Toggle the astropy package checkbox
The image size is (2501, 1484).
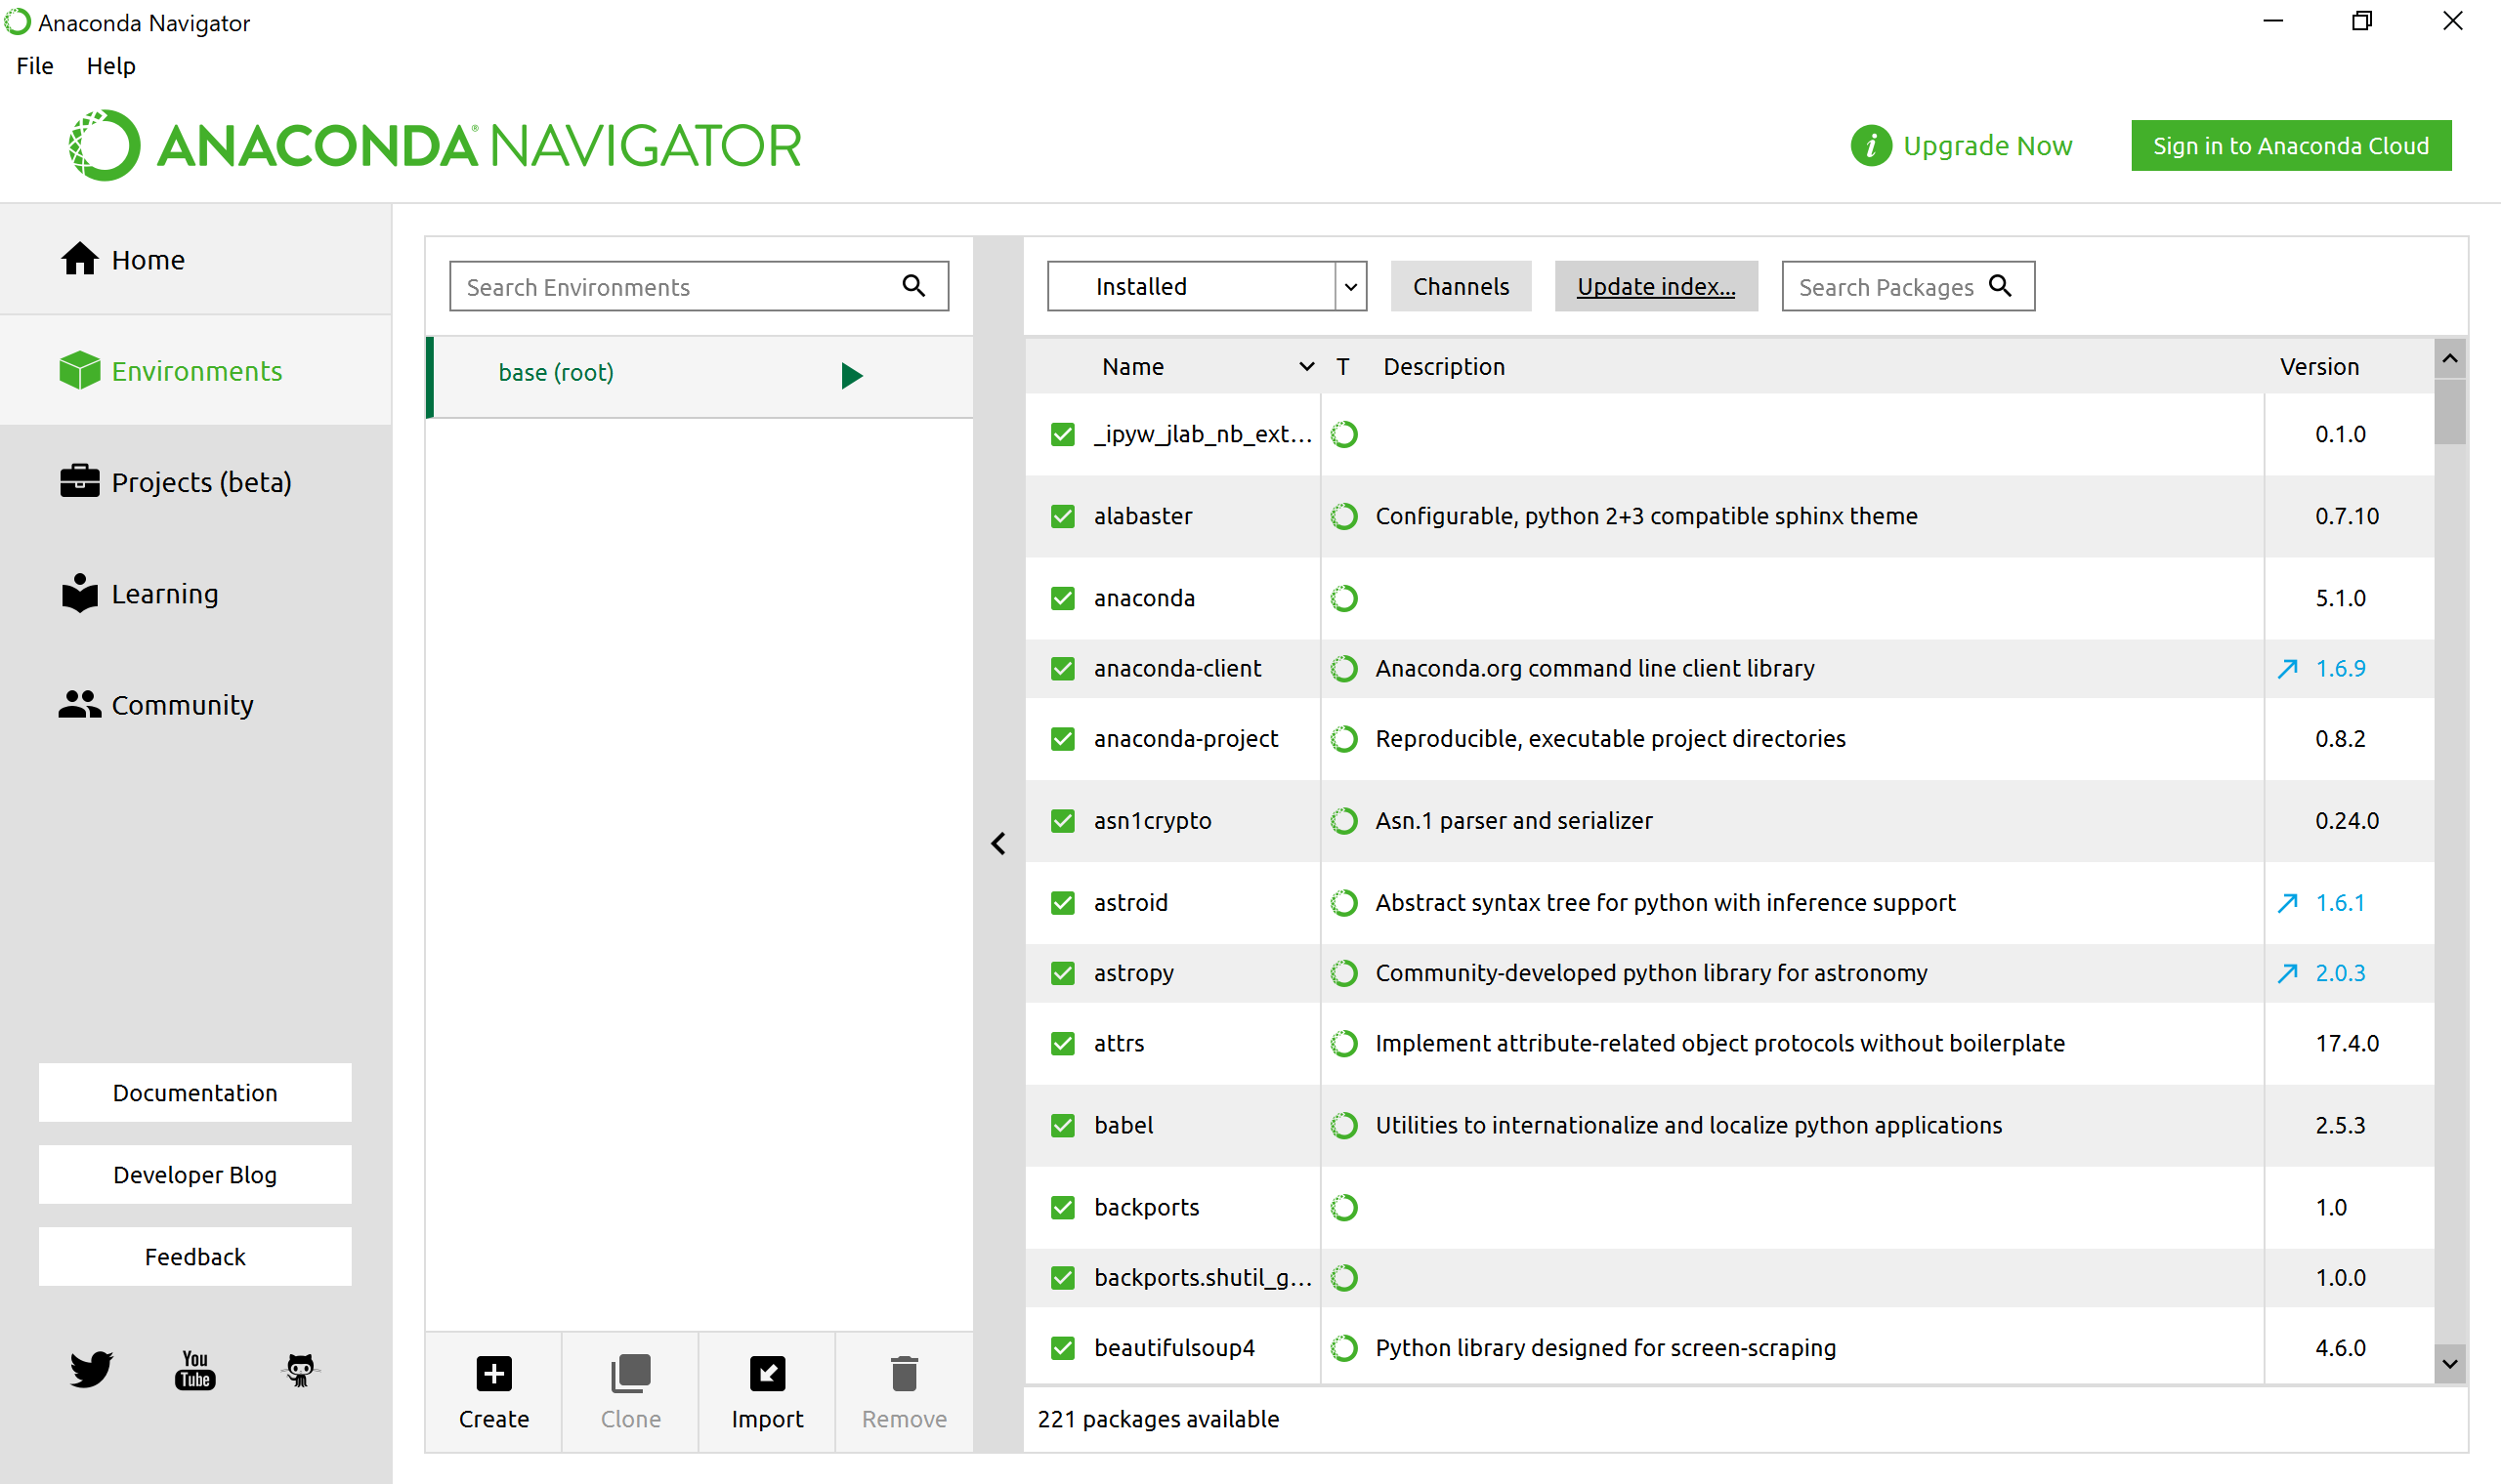[x=1062, y=973]
